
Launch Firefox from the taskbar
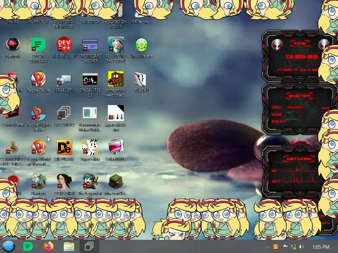pos(49,246)
